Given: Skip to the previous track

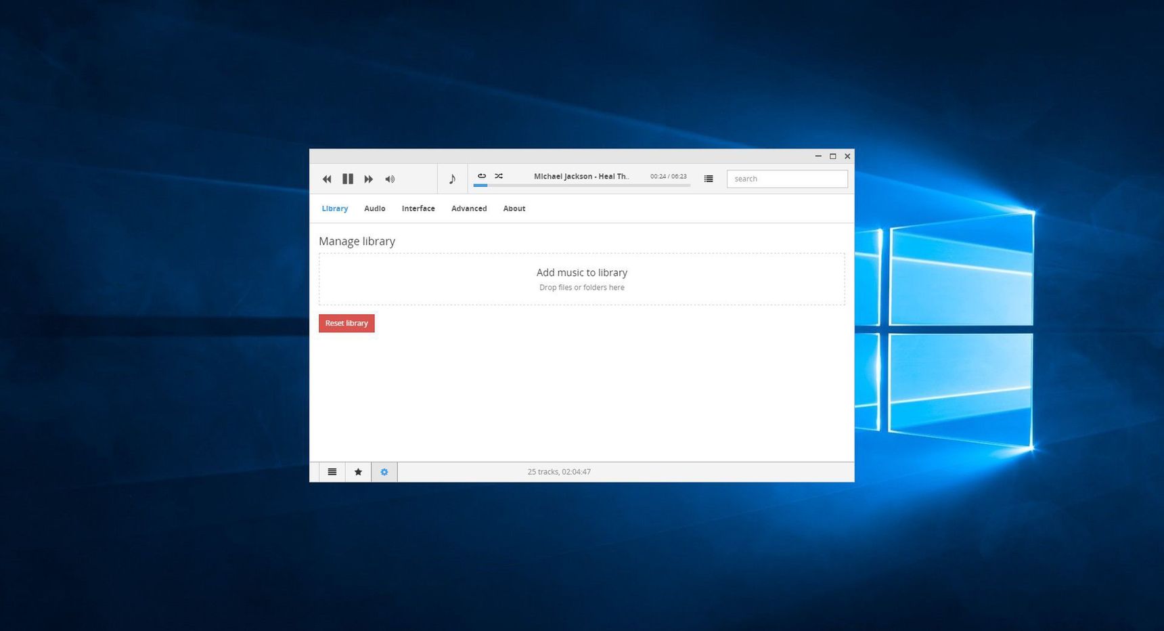Looking at the screenshot, I should [327, 179].
